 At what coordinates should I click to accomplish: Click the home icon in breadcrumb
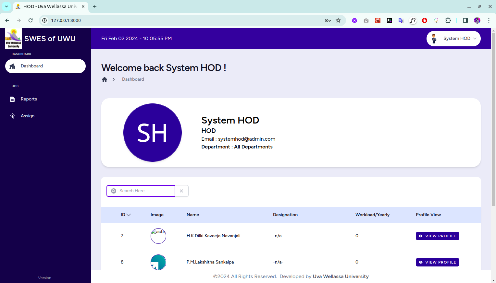coord(105,79)
